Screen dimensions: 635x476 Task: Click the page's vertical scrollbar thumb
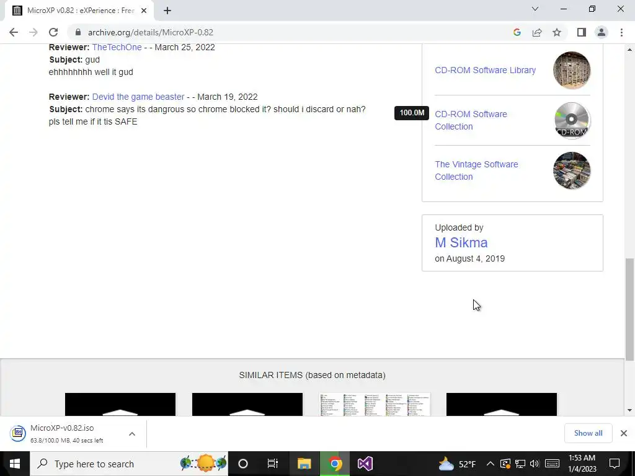[x=629, y=309]
